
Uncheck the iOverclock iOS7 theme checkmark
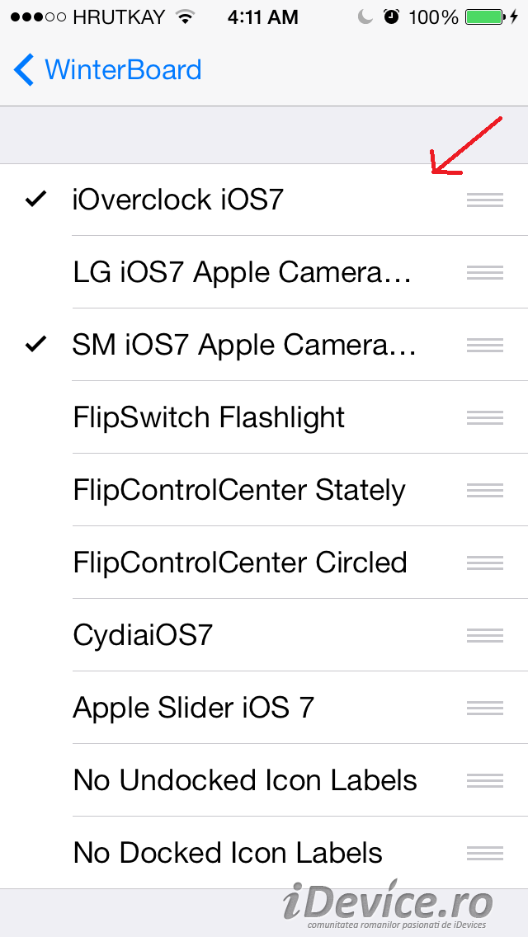point(35,200)
